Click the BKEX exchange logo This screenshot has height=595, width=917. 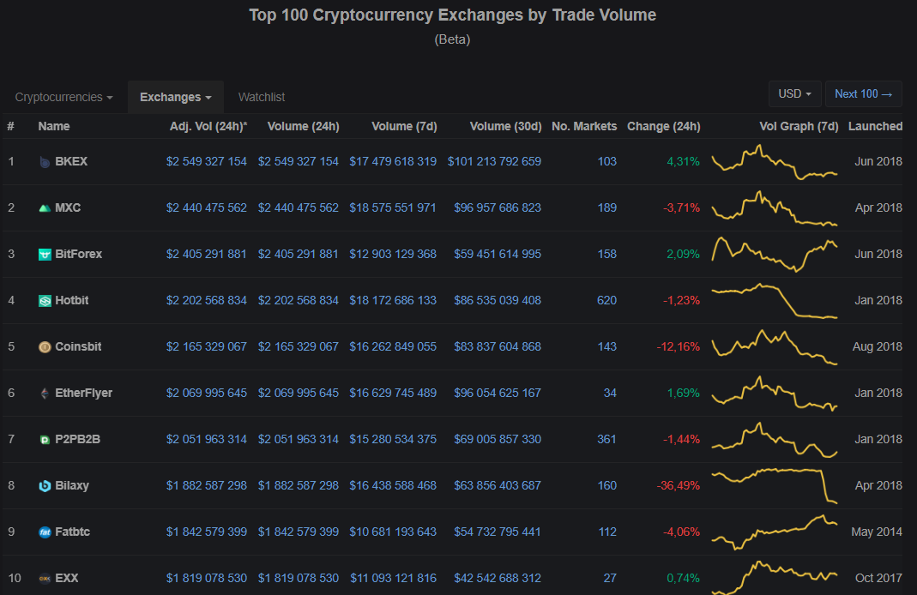(x=45, y=161)
